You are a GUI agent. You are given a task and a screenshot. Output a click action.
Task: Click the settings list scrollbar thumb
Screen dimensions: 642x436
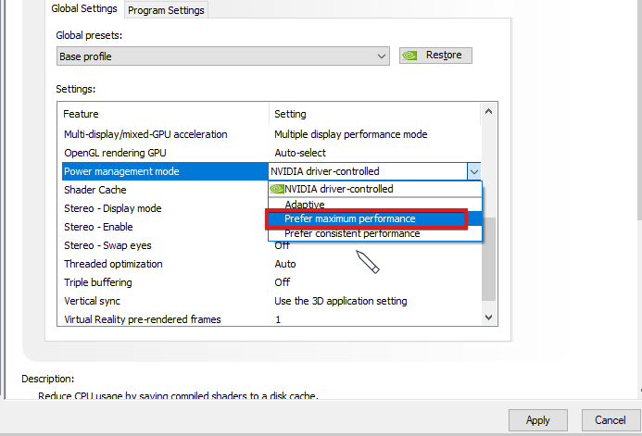coord(488,258)
